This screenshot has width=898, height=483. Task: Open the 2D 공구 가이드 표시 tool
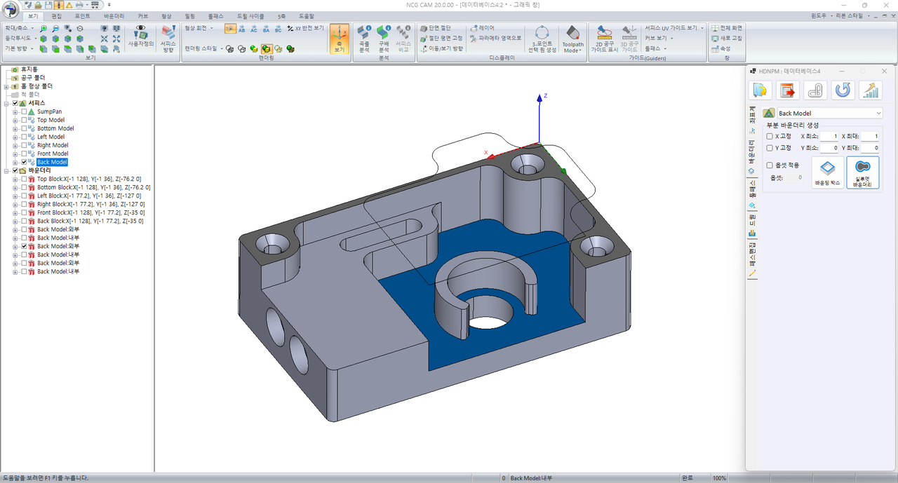pyautogui.click(x=603, y=39)
